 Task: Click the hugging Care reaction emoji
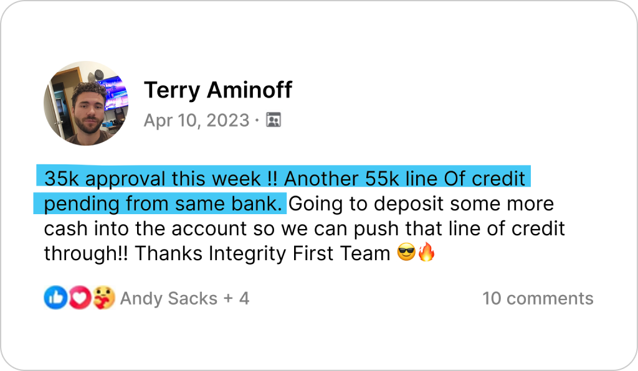click(103, 298)
